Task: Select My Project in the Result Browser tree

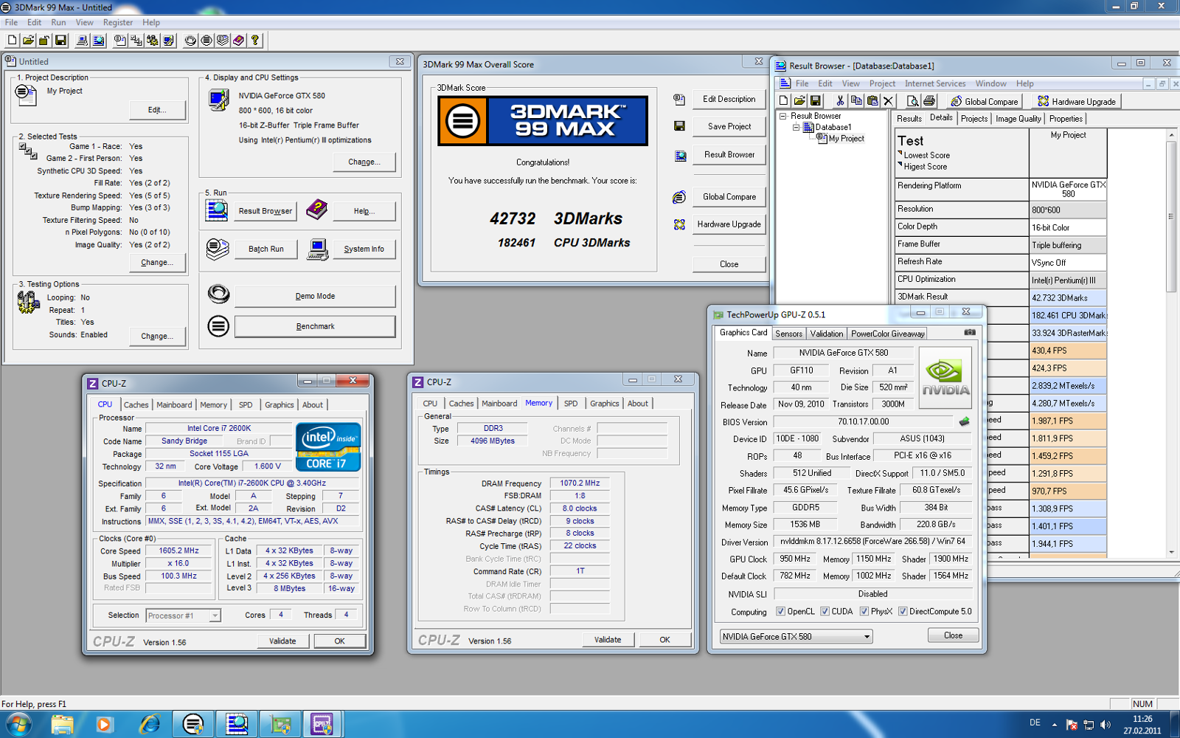Action: pos(846,138)
